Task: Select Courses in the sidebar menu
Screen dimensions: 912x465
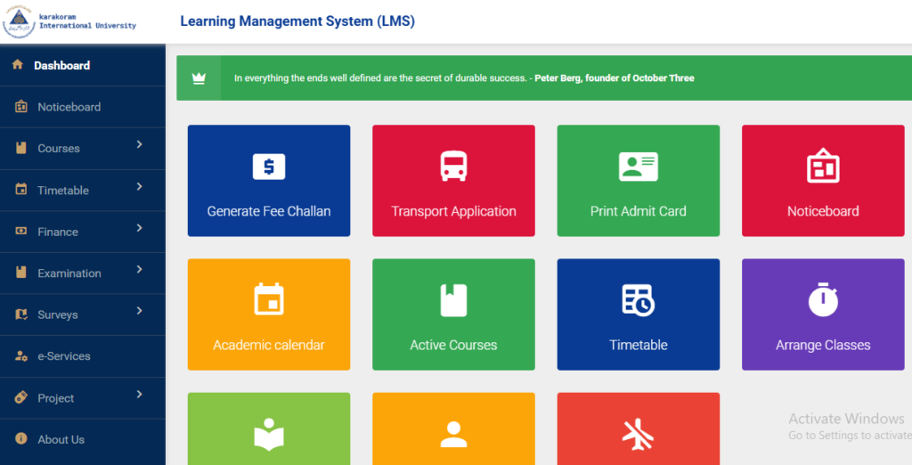Action: (x=83, y=149)
